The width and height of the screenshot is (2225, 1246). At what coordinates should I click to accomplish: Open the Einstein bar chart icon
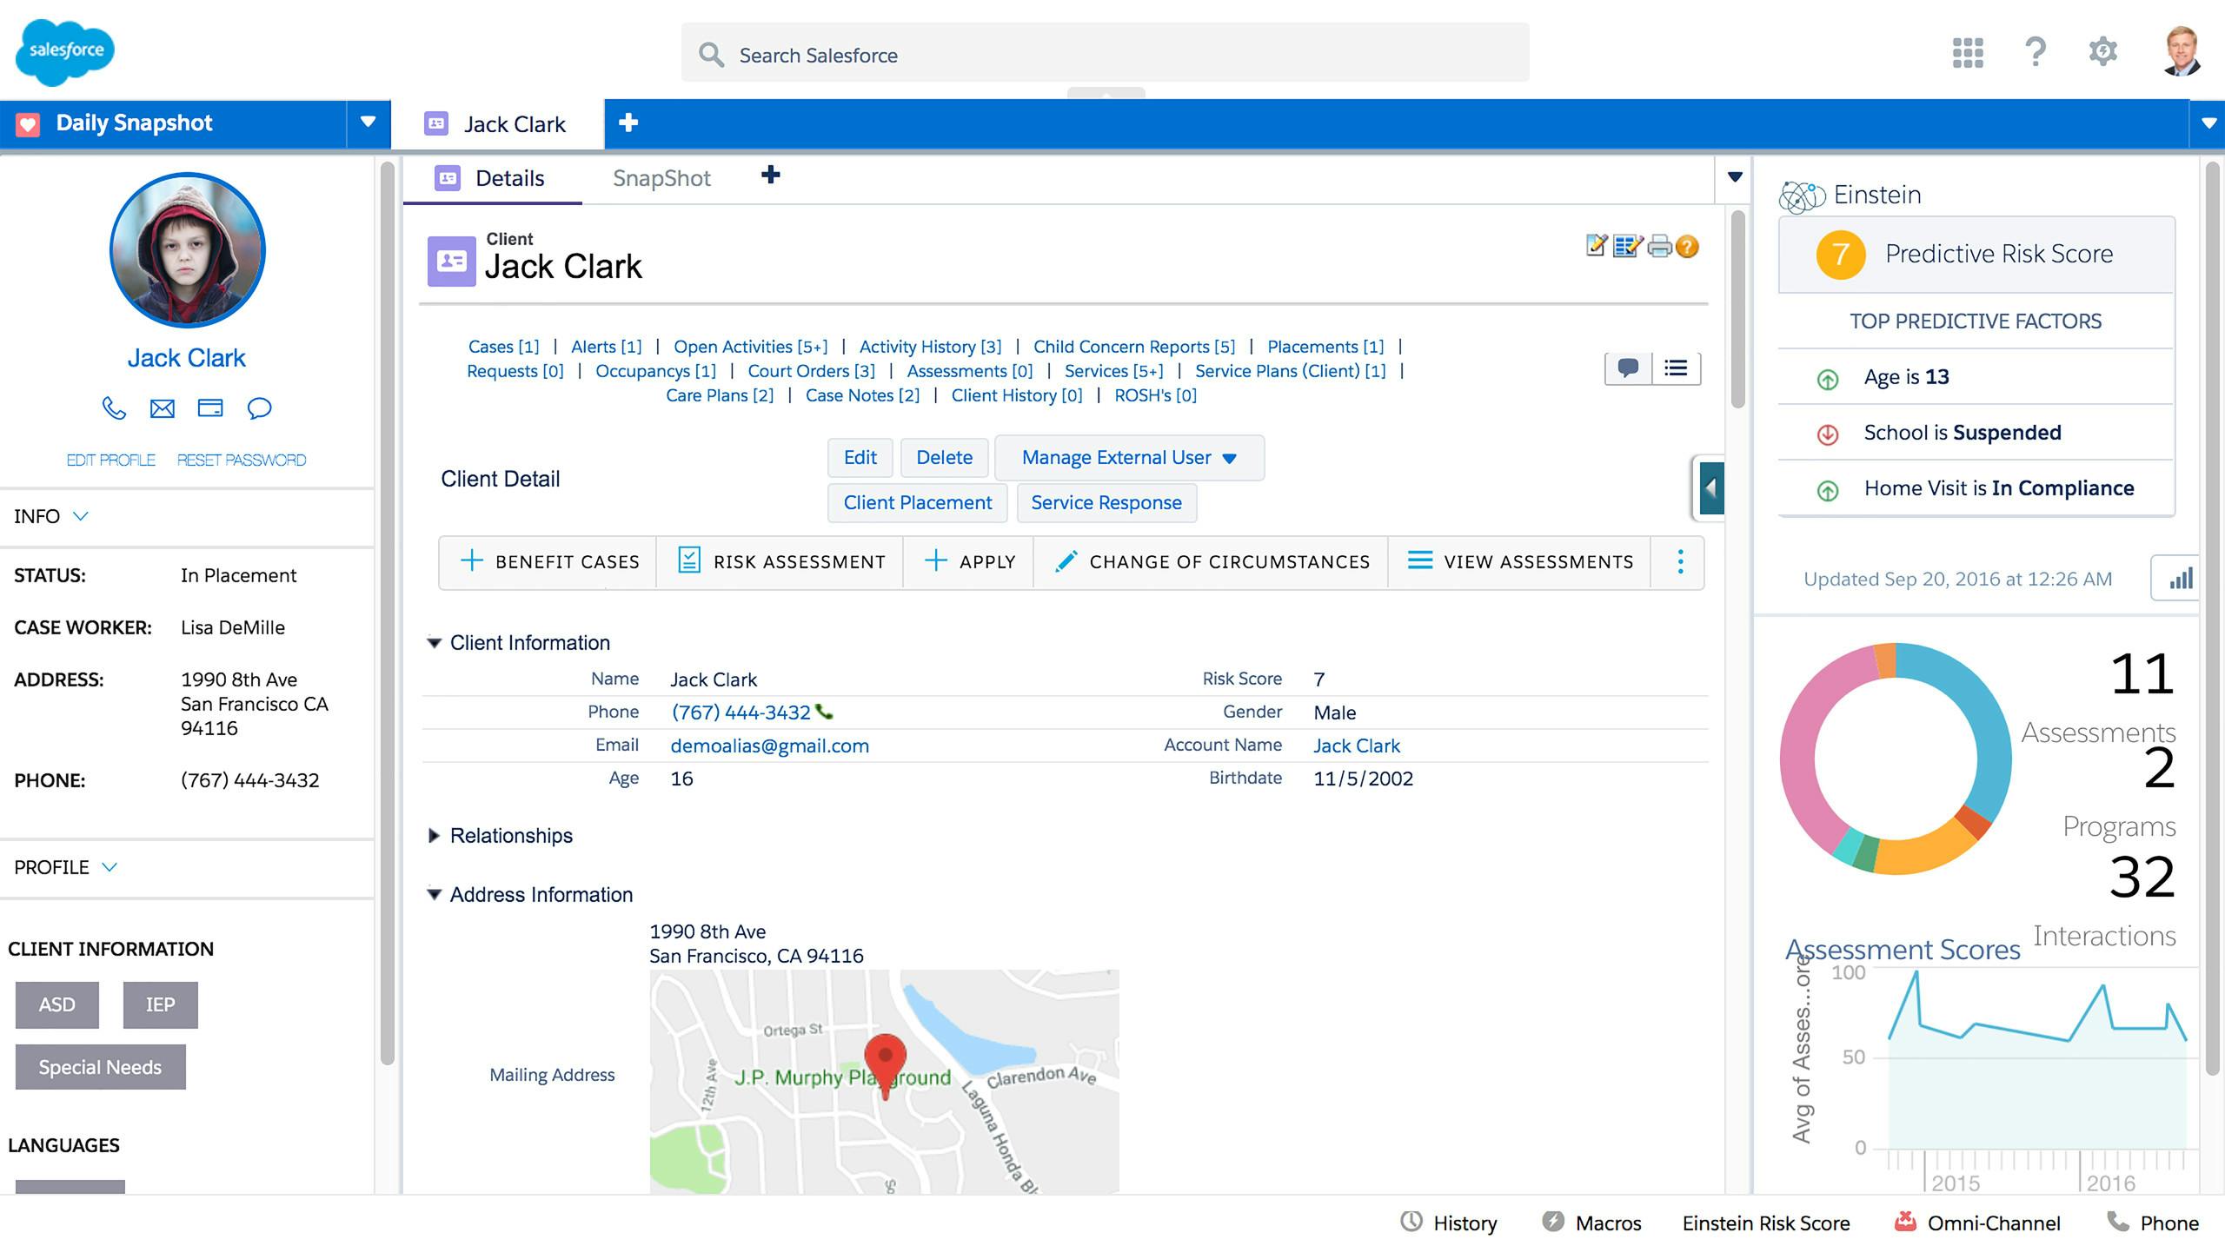coord(2180,578)
